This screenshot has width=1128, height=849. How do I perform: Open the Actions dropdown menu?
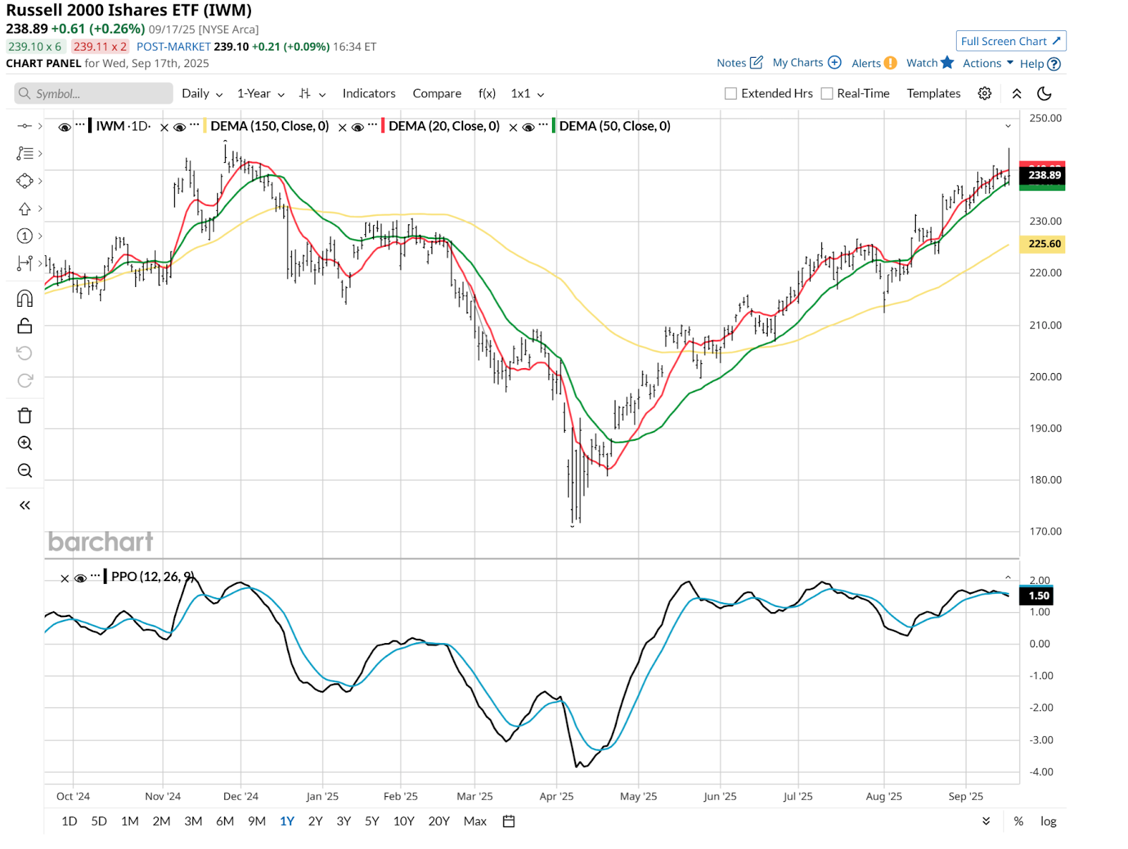coord(988,63)
